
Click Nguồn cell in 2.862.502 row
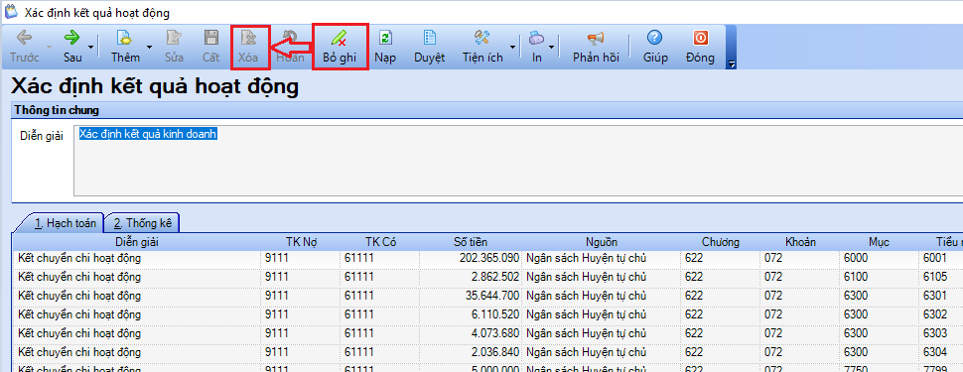click(x=602, y=277)
